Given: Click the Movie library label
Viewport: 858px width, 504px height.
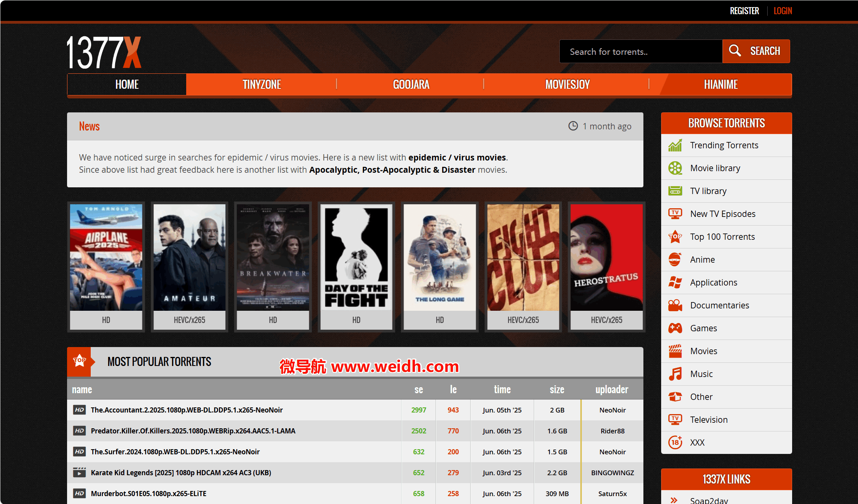Looking at the screenshot, I should click(715, 168).
